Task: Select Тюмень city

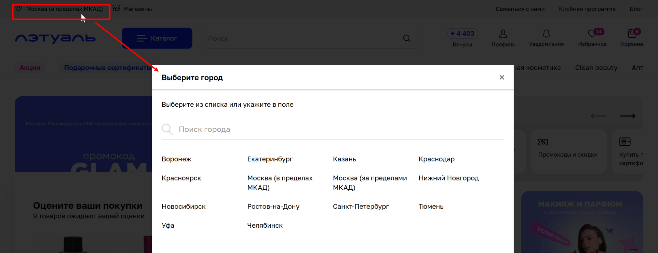Action: 431,207
